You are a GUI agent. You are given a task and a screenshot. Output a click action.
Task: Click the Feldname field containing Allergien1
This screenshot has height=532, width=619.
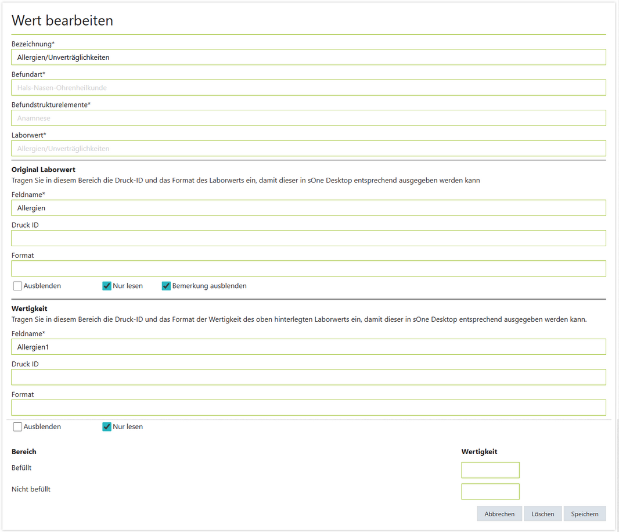308,347
